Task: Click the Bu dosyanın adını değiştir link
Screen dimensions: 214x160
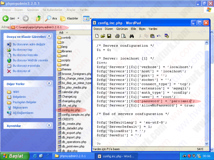Action: 29,44
